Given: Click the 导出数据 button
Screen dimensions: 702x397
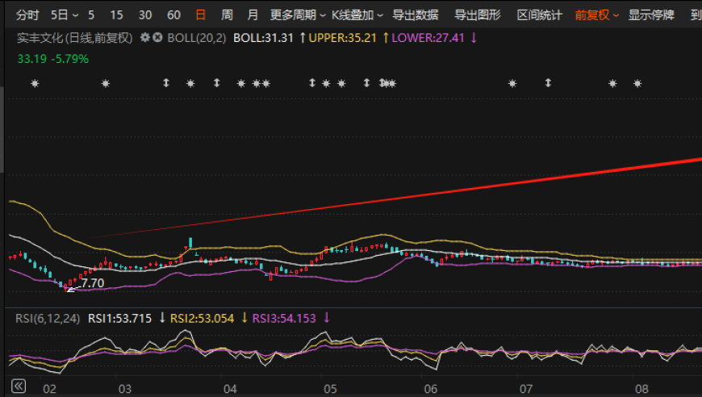Looking at the screenshot, I should coord(415,15).
